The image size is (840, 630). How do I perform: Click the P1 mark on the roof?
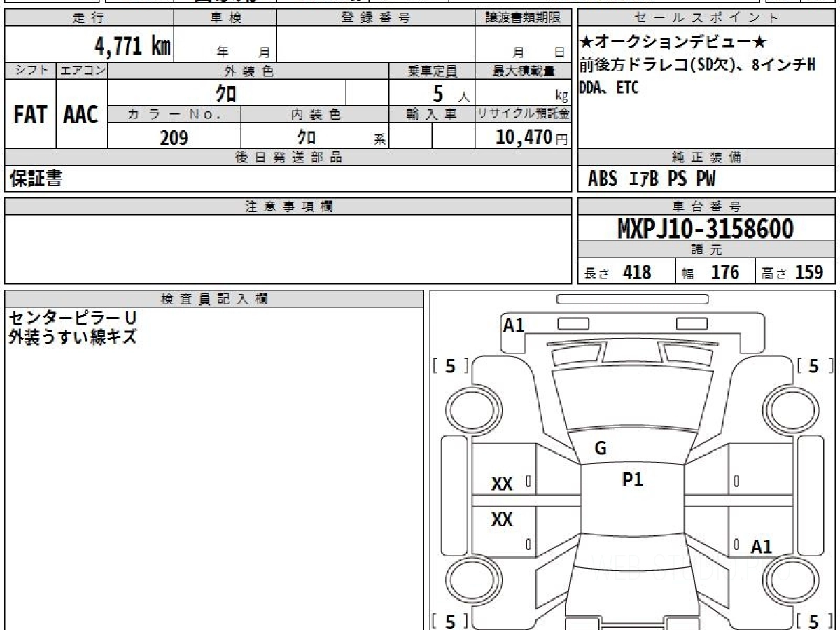(x=632, y=479)
